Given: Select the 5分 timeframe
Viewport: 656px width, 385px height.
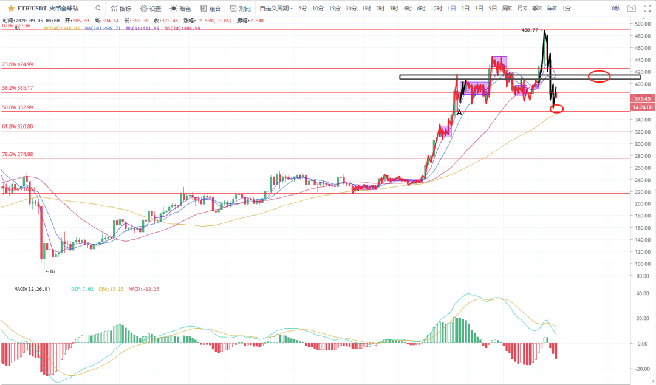Looking at the screenshot, I should click(x=303, y=9).
